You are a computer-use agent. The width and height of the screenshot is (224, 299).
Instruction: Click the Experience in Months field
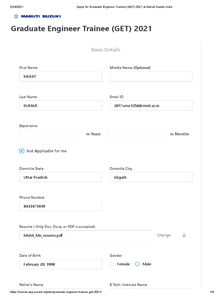tap(138, 134)
